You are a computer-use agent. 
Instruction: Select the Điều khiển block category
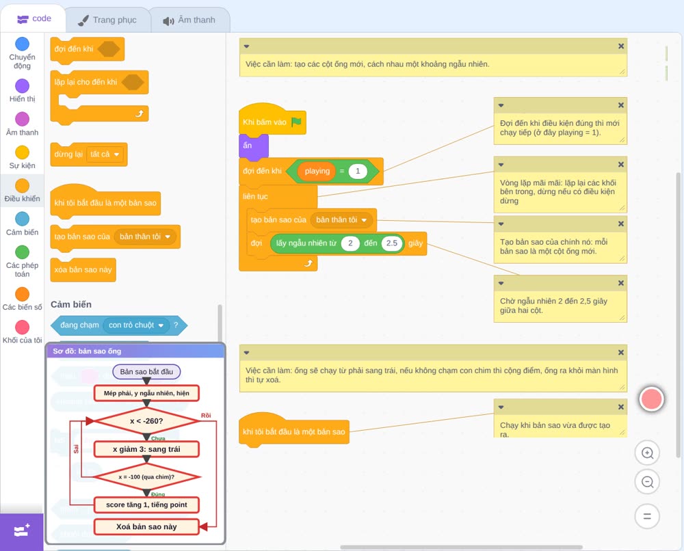[23, 190]
